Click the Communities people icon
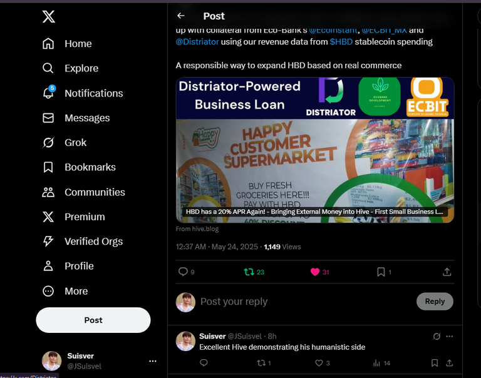The width and height of the screenshot is (481, 378). (x=48, y=192)
